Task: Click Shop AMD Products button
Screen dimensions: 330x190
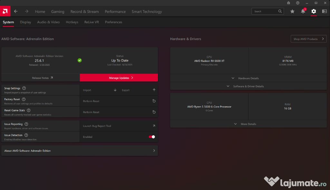Action: click(308, 39)
